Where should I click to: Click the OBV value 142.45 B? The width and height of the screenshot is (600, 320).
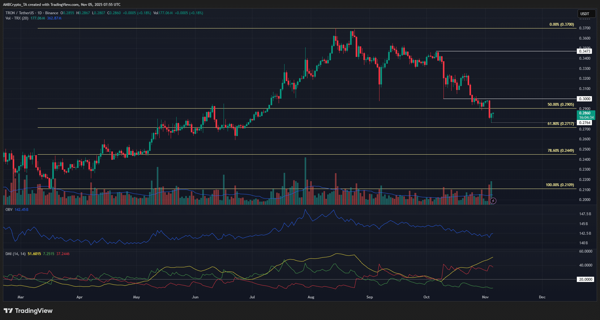tap(22, 209)
